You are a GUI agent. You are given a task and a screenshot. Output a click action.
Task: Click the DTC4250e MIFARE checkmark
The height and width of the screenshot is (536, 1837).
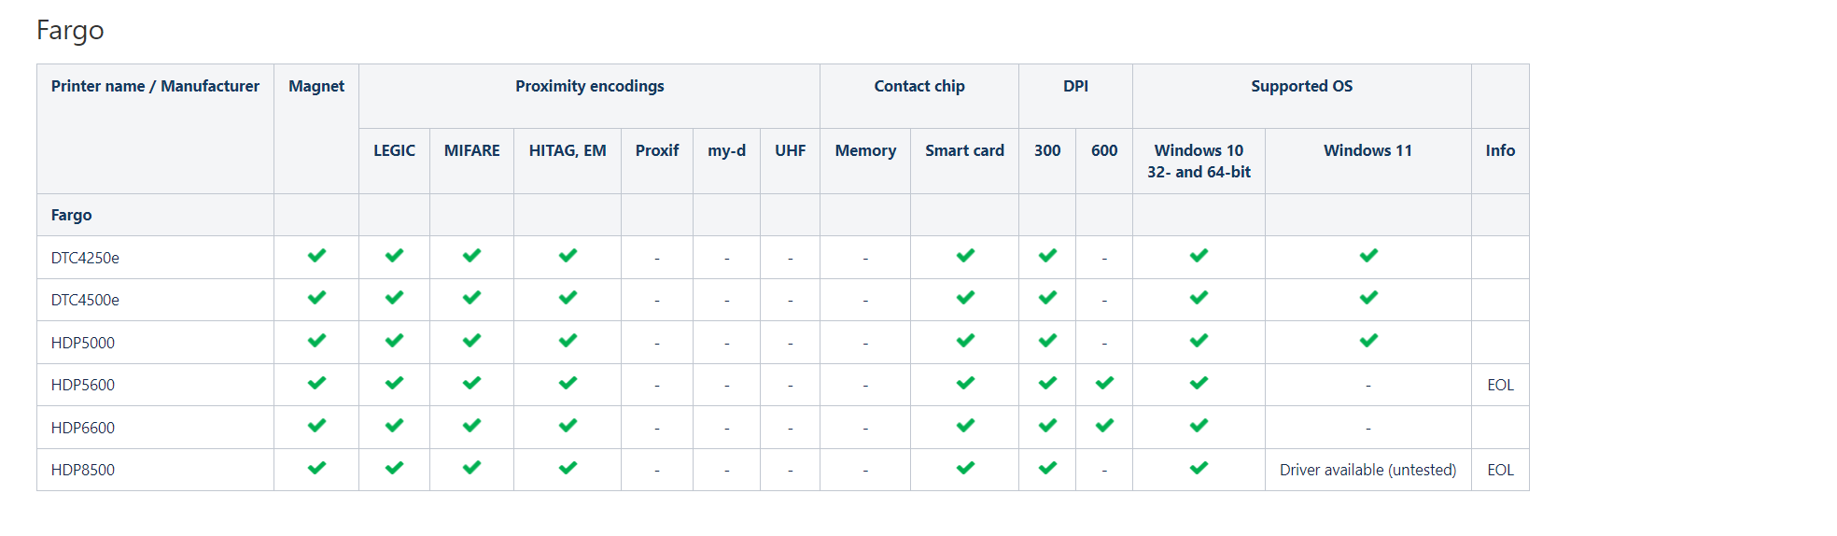click(x=471, y=256)
